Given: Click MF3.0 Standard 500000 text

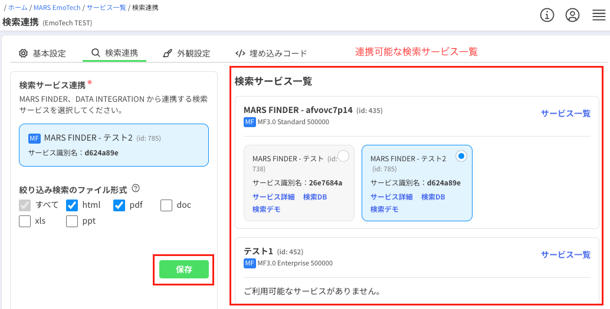Looking at the screenshot, I should coord(293,122).
